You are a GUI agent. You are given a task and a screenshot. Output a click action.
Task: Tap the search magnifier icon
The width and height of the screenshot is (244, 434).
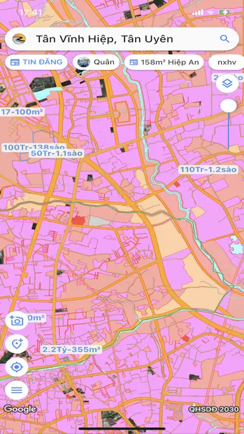point(225,39)
